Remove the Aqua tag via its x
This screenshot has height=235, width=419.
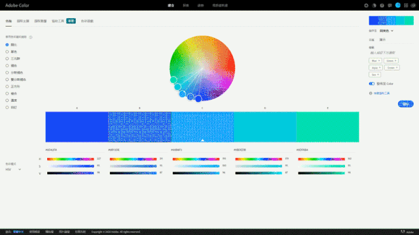pyautogui.click(x=380, y=68)
